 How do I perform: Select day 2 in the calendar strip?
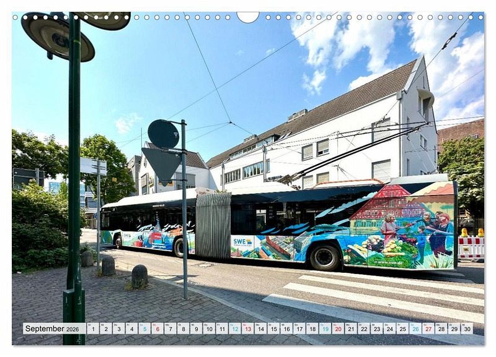point(105,329)
